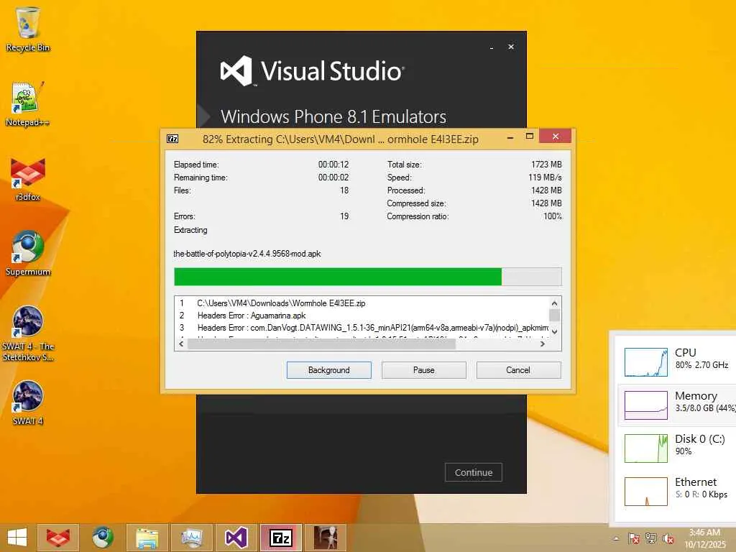This screenshot has width=736, height=552.
Task: Open network tray icon
Action: 651,538
